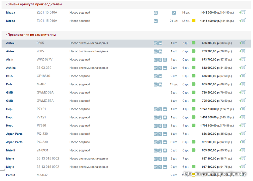
Task: Click yellow availability indicator in Mazda row
Action: point(194,21)
